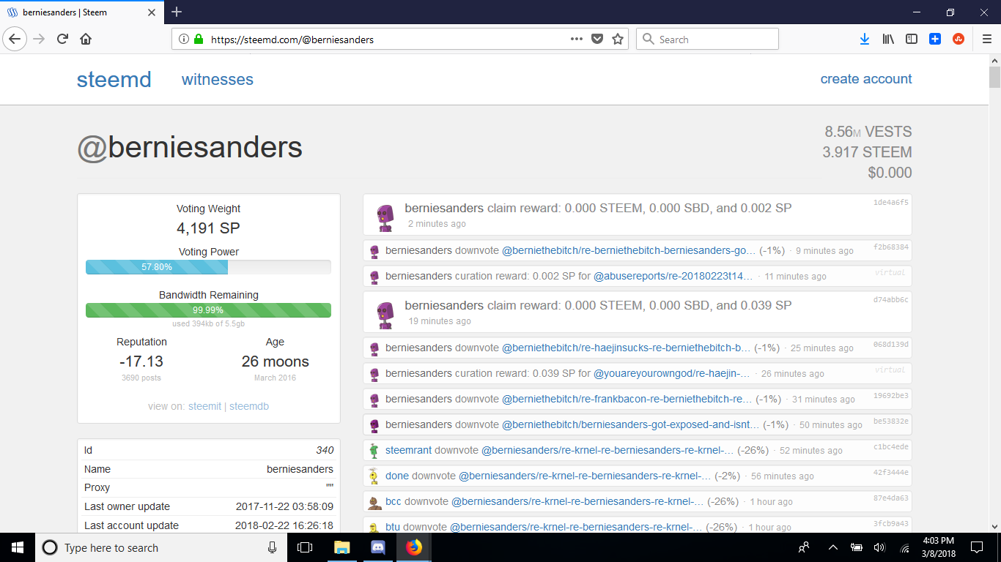
Task: Click the blue Pocket extension icon
Action: coord(935,39)
